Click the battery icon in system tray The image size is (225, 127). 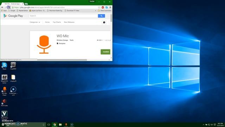206,125
